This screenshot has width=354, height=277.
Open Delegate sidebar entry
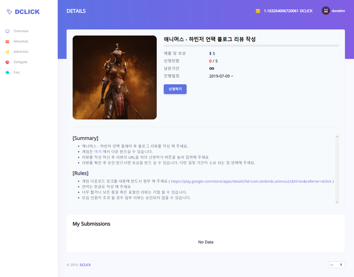click(21, 62)
